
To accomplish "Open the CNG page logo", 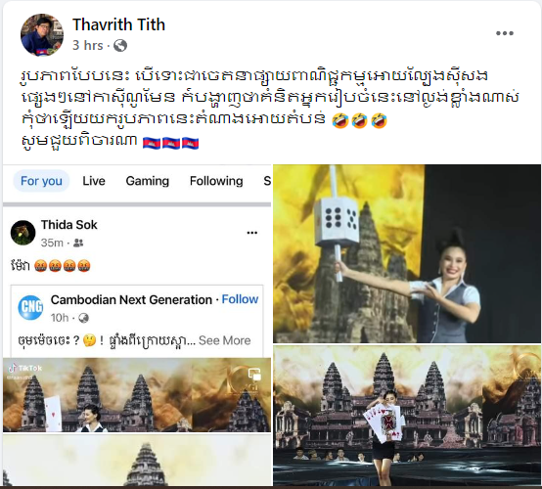I will coord(30,307).
